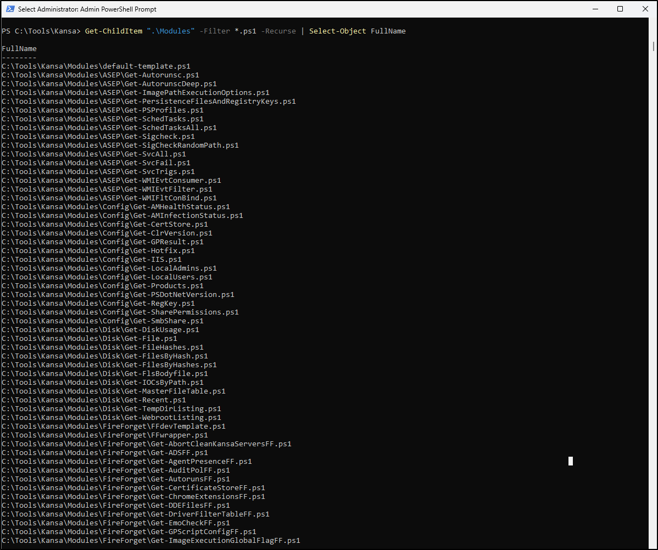
Task: Click the Get-Products.ps1 line
Action: tap(103, 286)
